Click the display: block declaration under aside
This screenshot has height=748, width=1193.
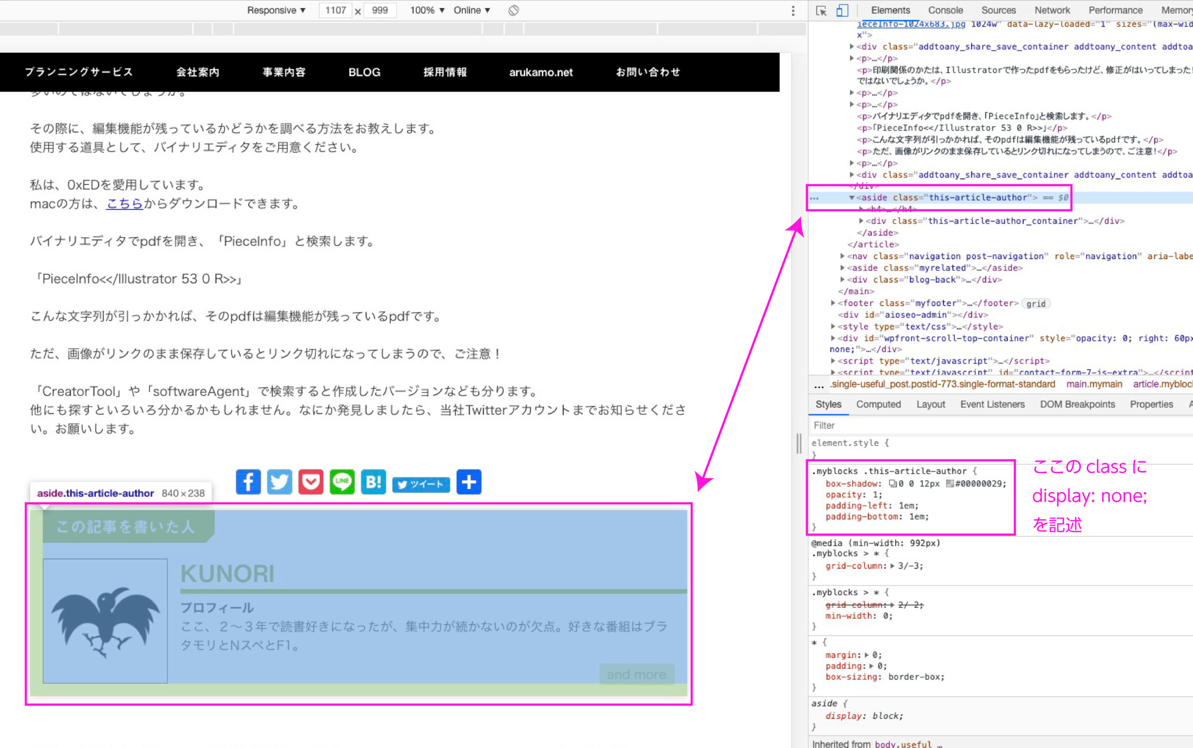tap(864, 716)
